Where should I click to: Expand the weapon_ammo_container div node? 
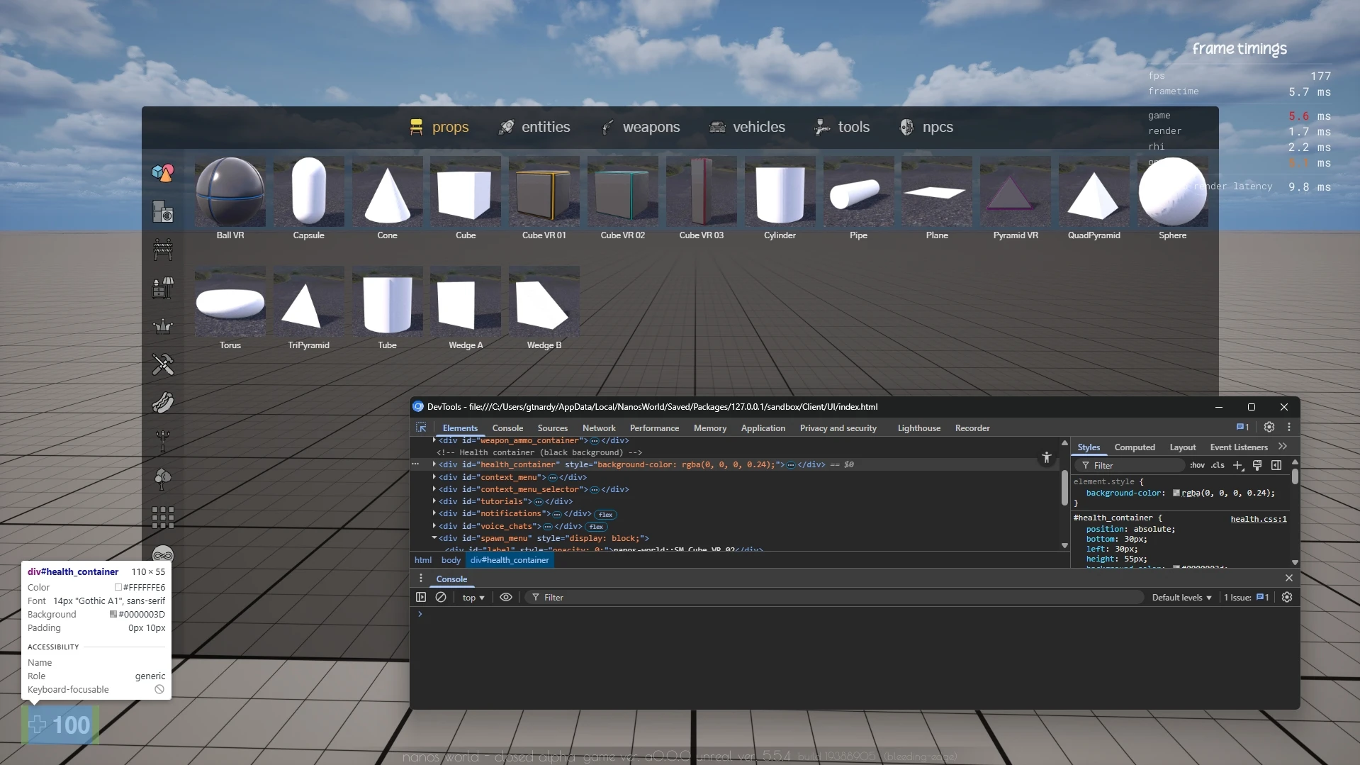click(434, 440)
